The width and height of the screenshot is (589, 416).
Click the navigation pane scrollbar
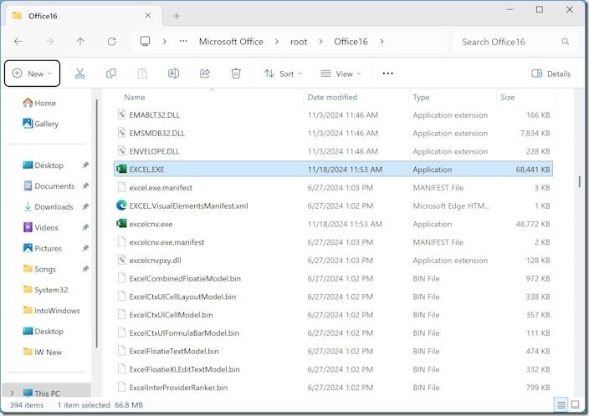(96, 223)
